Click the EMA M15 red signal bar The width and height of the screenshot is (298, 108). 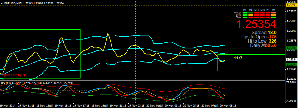[256, 17]
